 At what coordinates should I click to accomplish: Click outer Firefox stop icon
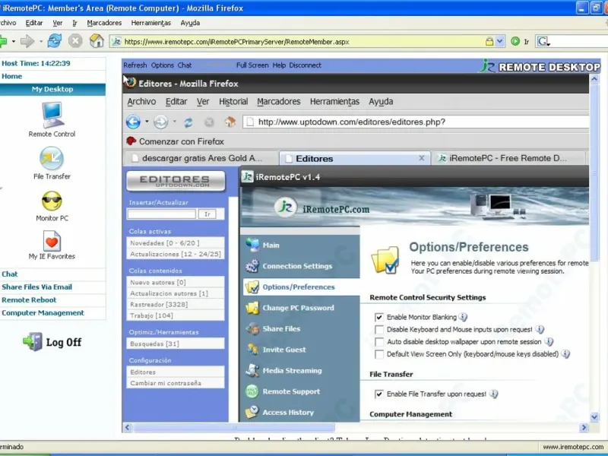[x=75, y=41]
